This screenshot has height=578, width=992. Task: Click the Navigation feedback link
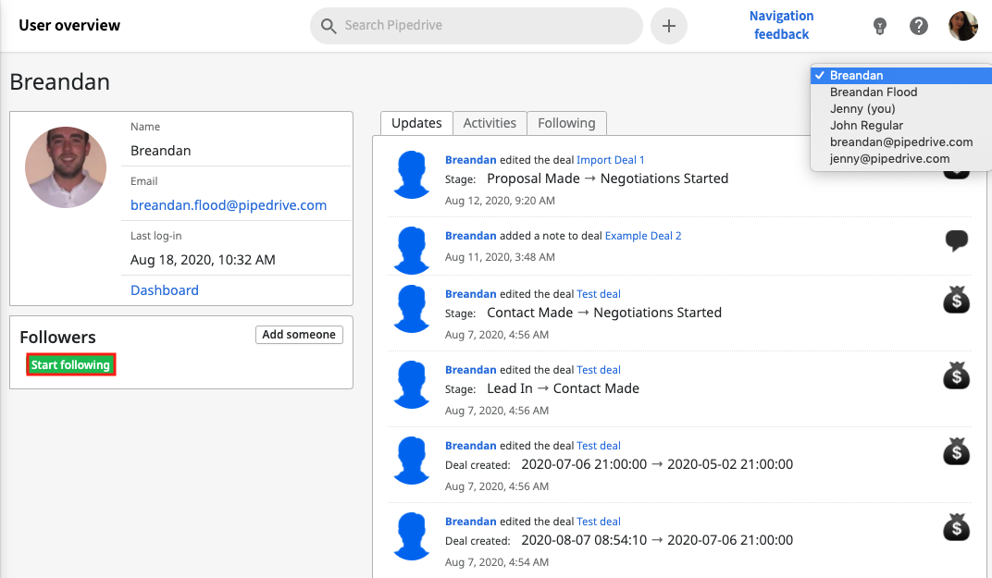pos(781,25)
